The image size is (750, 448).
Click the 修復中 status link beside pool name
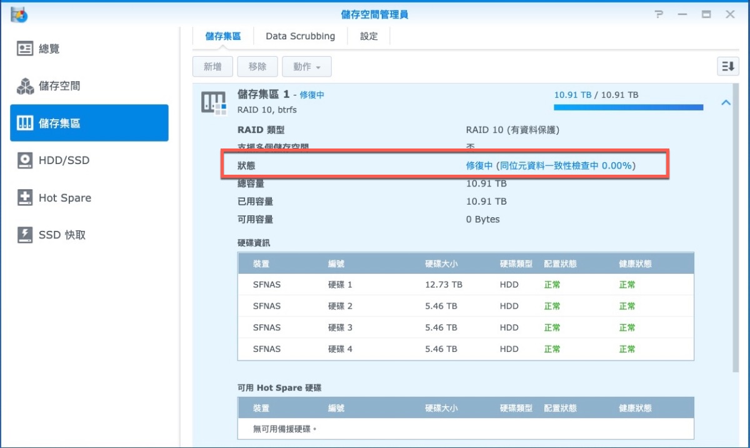pos(312,95)
